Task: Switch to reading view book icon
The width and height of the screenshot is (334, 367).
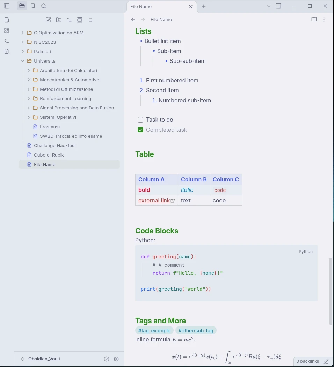Action: point(314,20)
